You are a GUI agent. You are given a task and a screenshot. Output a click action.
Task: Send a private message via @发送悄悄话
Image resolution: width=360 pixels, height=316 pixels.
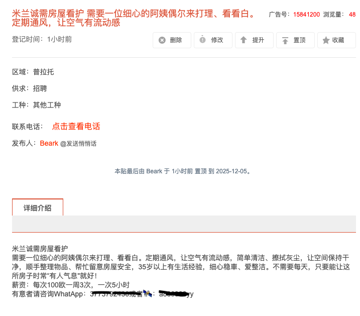(x=78, y=144)
